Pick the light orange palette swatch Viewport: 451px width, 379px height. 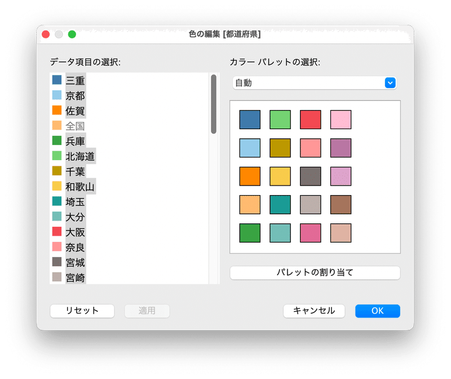tap(250, 205)
